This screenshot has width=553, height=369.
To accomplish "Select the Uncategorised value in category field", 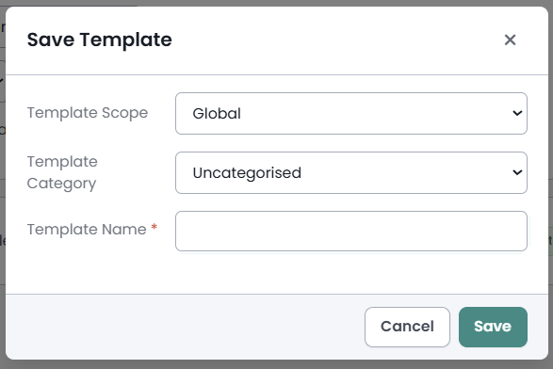I will tap(247, 173).
